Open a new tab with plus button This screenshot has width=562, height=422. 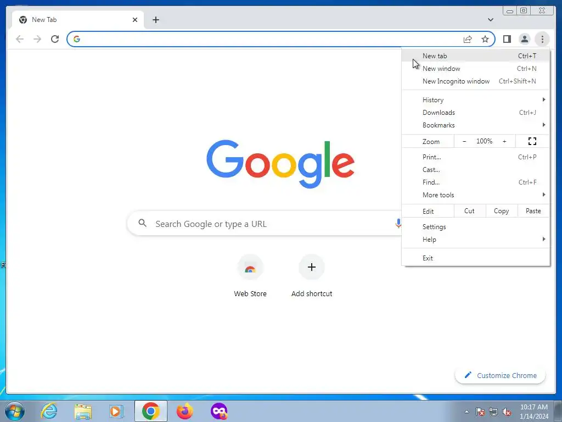click(x=155, y=20)
